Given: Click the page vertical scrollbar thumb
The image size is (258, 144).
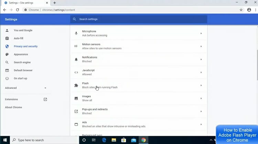Looking at the screenshot, I should [257, 65].
